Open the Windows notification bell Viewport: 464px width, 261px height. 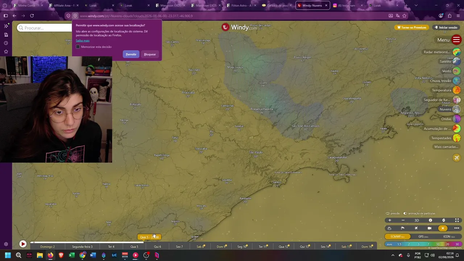coord(457,255)
